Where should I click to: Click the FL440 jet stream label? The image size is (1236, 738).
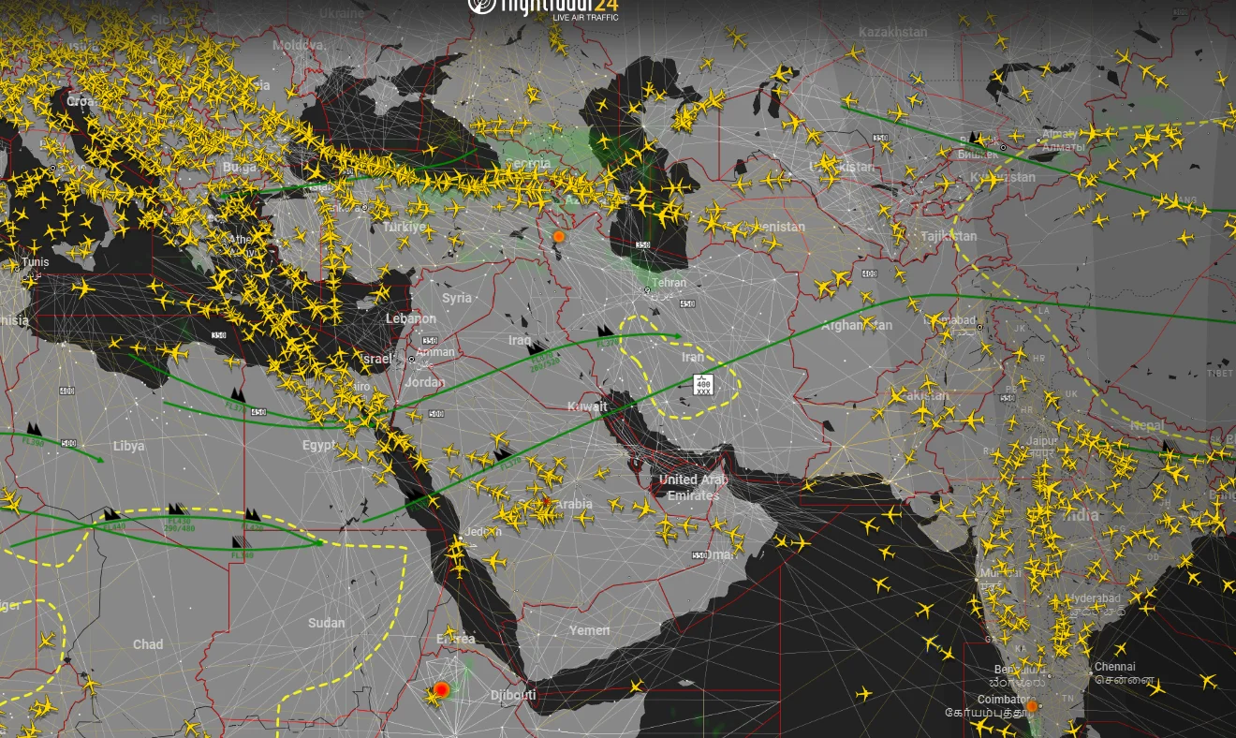[113, 527]
